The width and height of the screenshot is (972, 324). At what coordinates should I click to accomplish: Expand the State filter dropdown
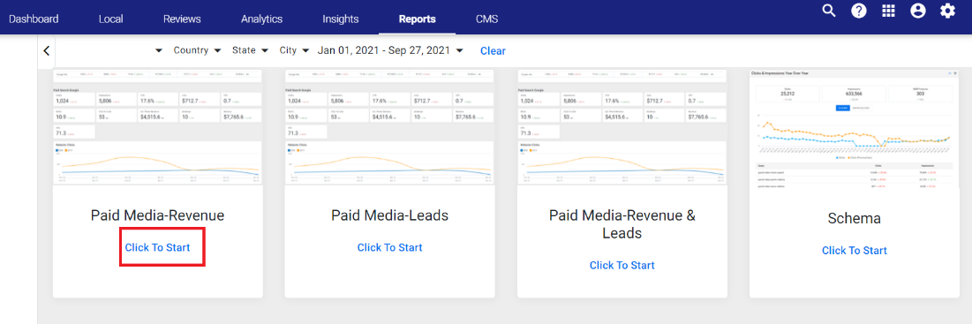251,50
